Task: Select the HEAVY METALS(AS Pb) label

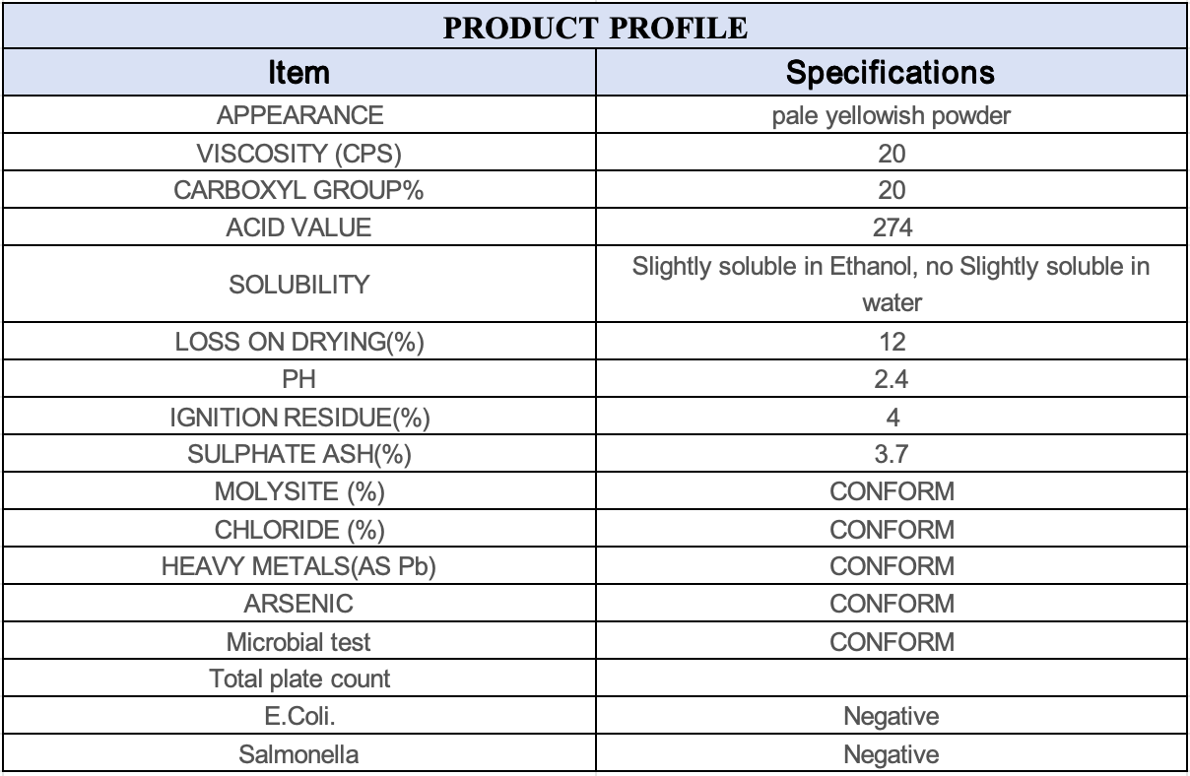Action: point(301,566)
